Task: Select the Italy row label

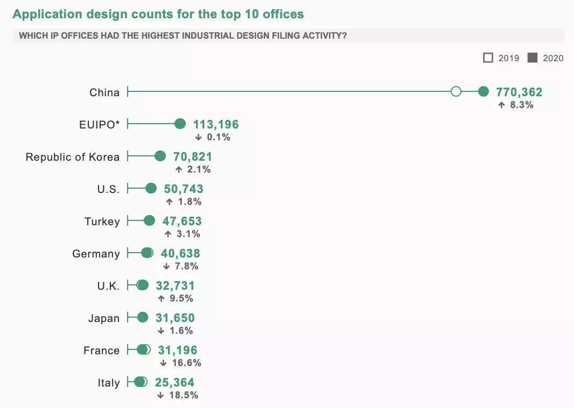Action: coord(109,382)
